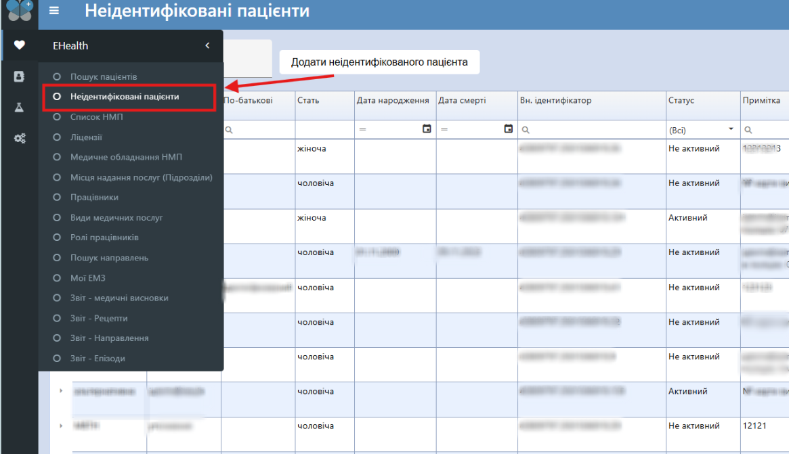Open Працівники menu item
Viewport: 789px width, 454px height.
pos(94,197)
